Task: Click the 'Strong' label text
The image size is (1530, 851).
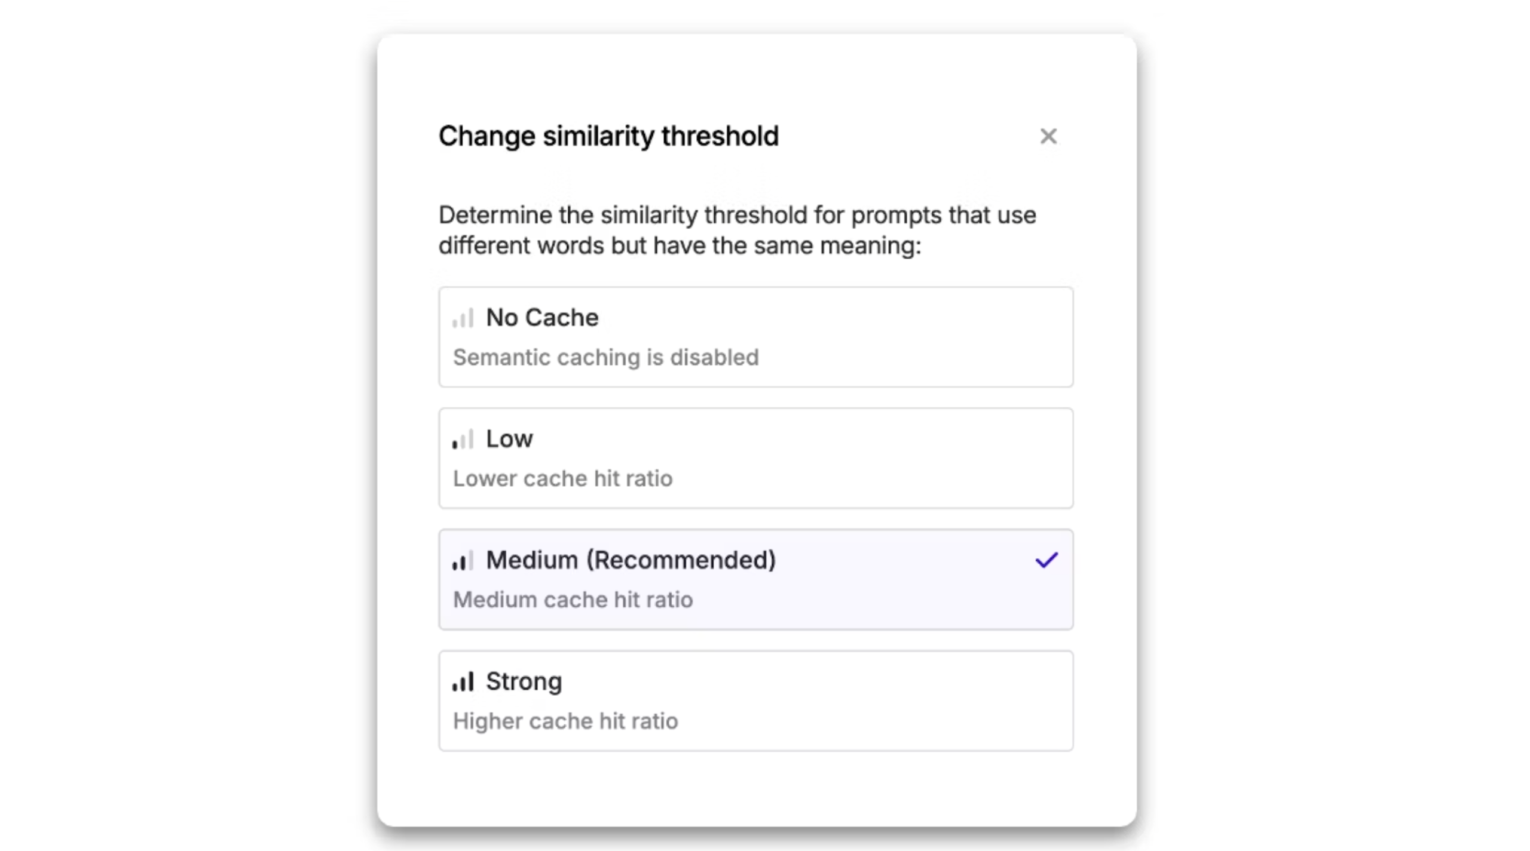Action: tap(524, 681)
